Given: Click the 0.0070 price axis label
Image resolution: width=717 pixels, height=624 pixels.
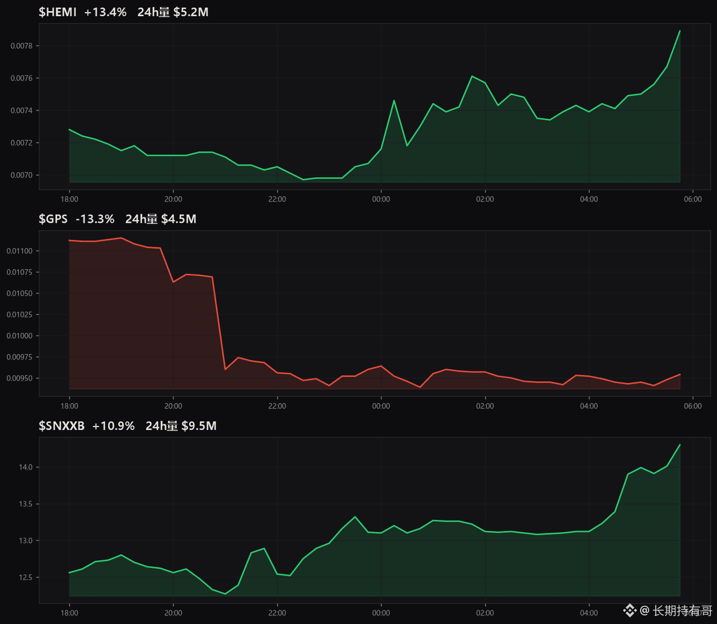Looking at the screenshot, I should [21, 175].
